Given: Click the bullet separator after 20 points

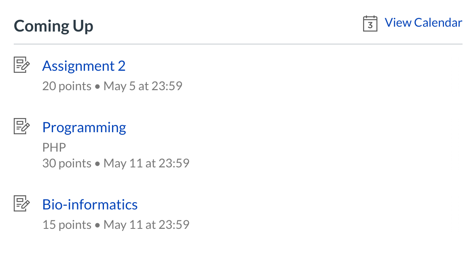Looking at the screenshot, I should click(x=97, y=87).
